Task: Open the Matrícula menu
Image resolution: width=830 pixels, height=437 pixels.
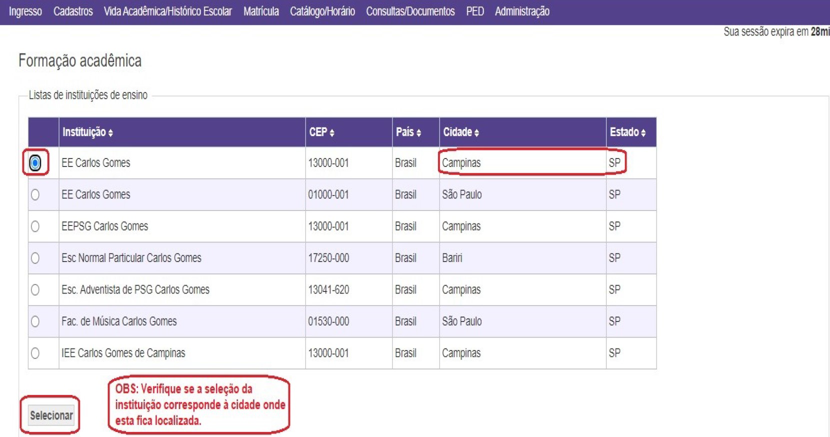Action: point(261,11)
